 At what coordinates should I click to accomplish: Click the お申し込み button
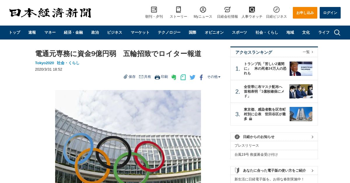point(305,13)
